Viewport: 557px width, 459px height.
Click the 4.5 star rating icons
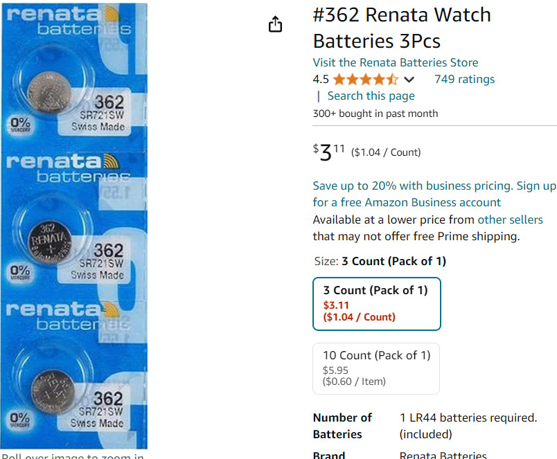pyautogui.click(x=365, y=80)
